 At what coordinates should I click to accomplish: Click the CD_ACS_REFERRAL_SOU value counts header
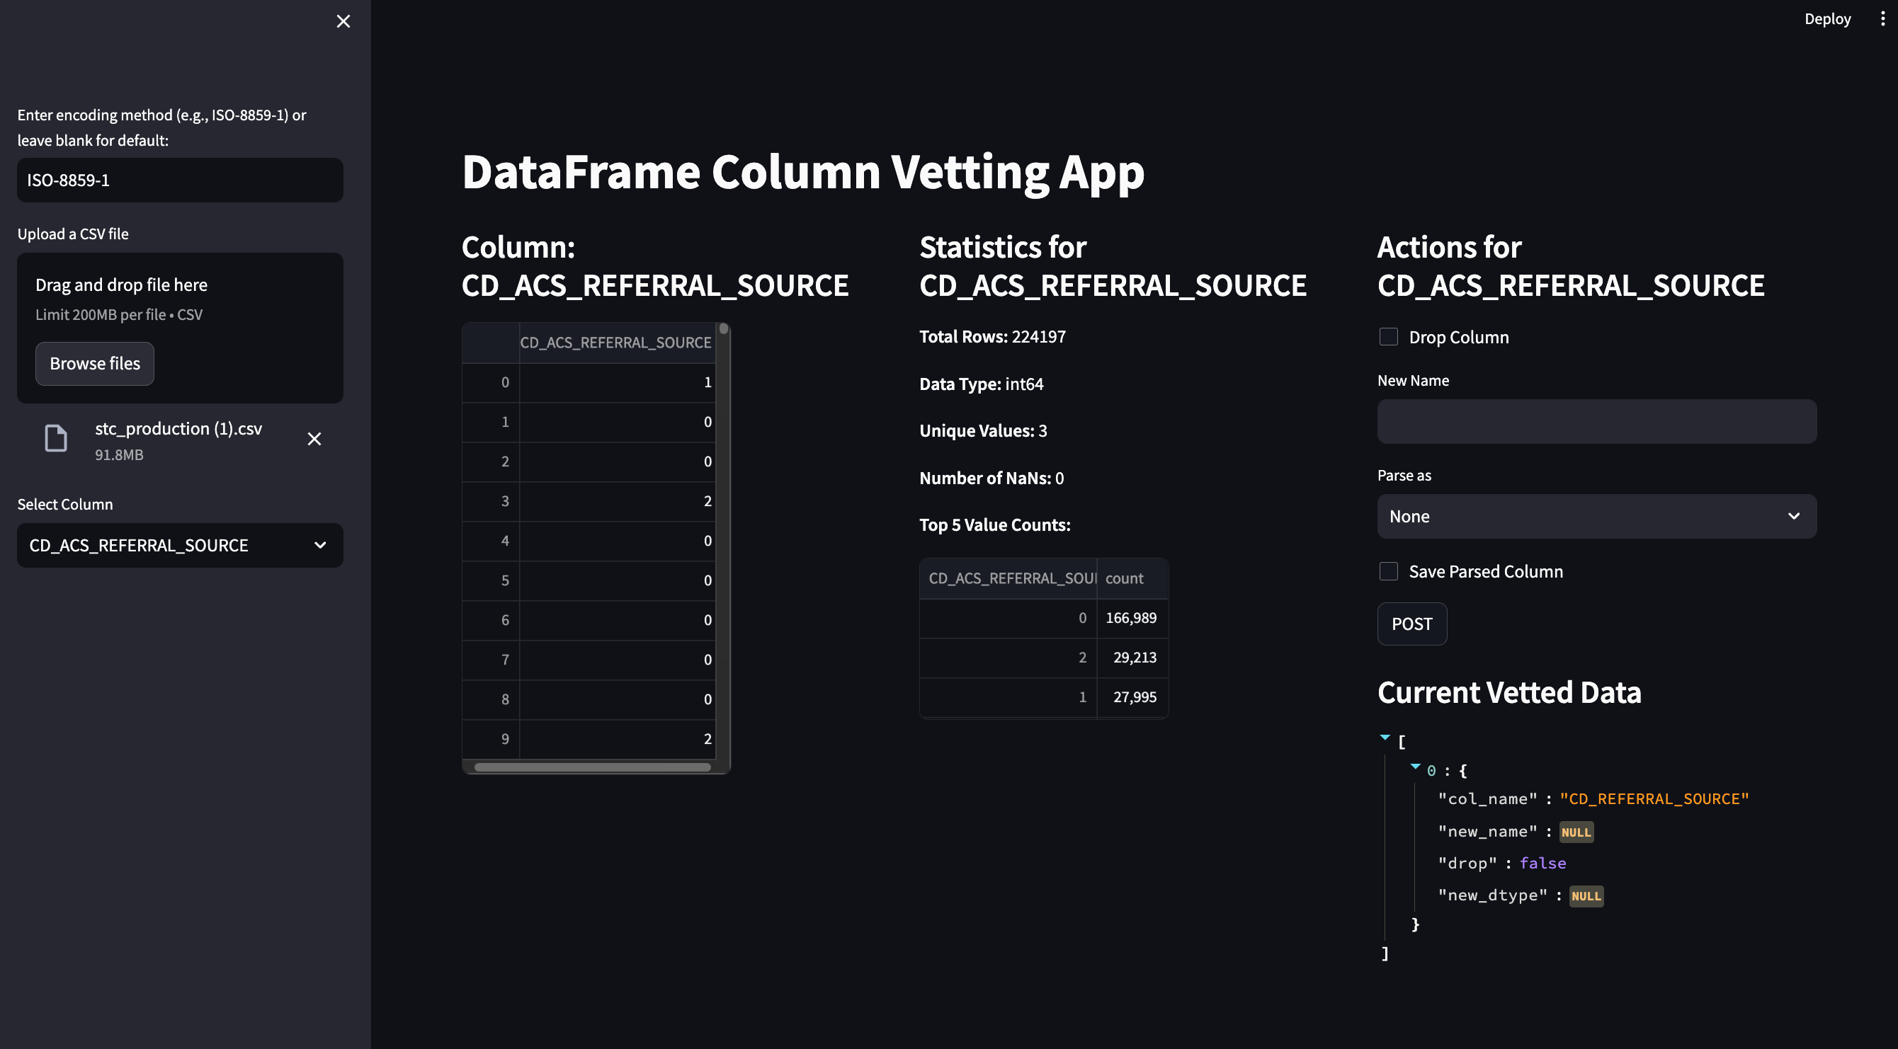(1008, 578)
